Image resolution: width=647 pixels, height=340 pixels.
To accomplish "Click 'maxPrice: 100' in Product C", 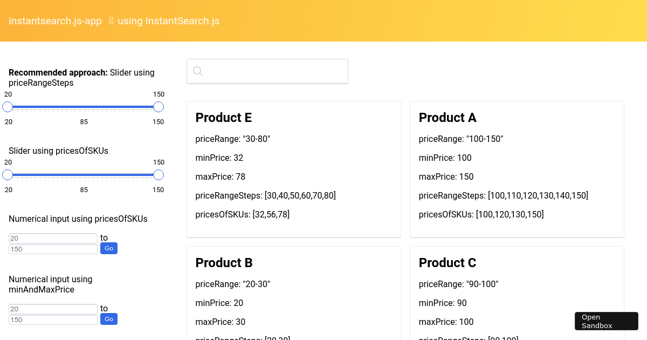I will (446, 322).
